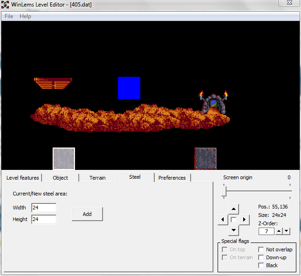
Task: Select the stone exit gate with torches
Action: [213, 102]
